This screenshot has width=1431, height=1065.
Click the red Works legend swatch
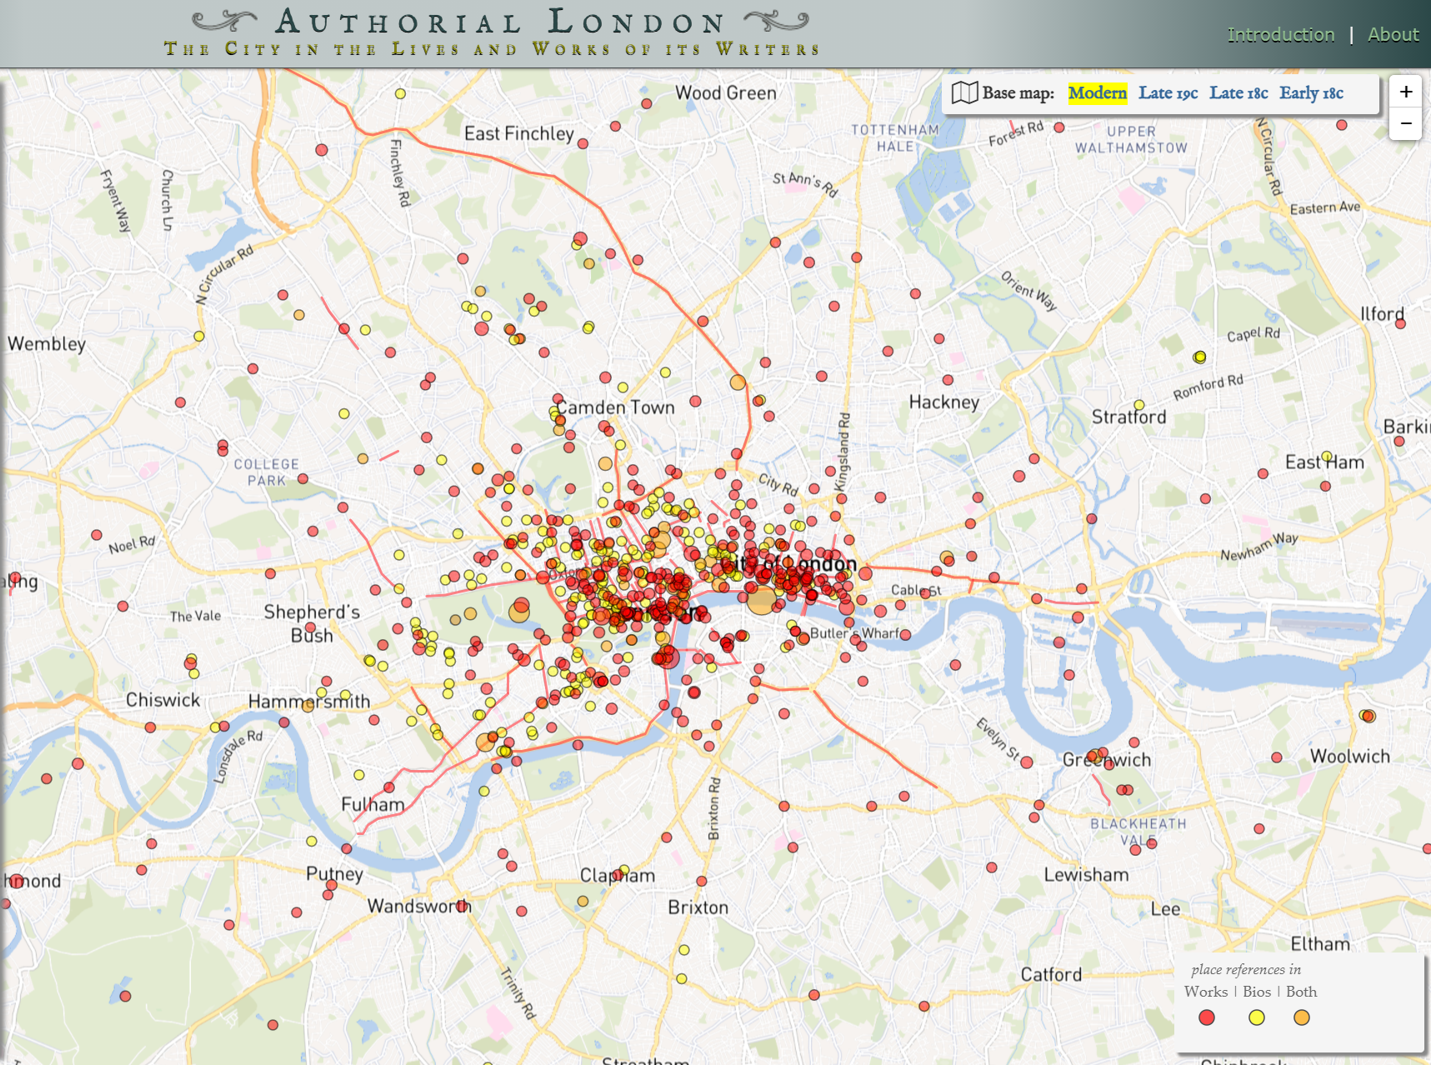[1206, 1017]
